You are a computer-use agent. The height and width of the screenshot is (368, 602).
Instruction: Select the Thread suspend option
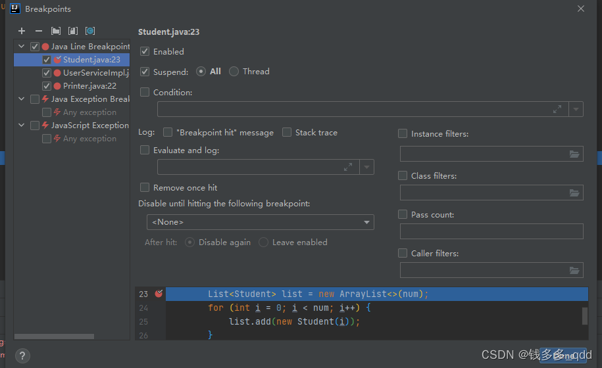[x=234, y=72]
